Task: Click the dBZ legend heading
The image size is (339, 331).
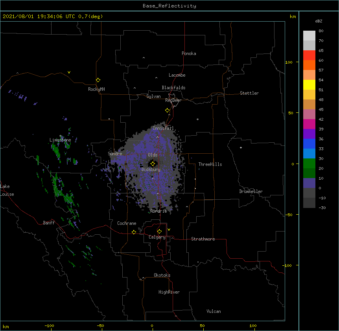Action: click(319, 21)
